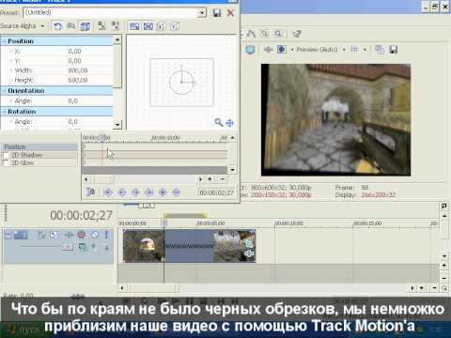Collapse the Position section
Viewport: 451px width, 338px height.
coord(4,41)
